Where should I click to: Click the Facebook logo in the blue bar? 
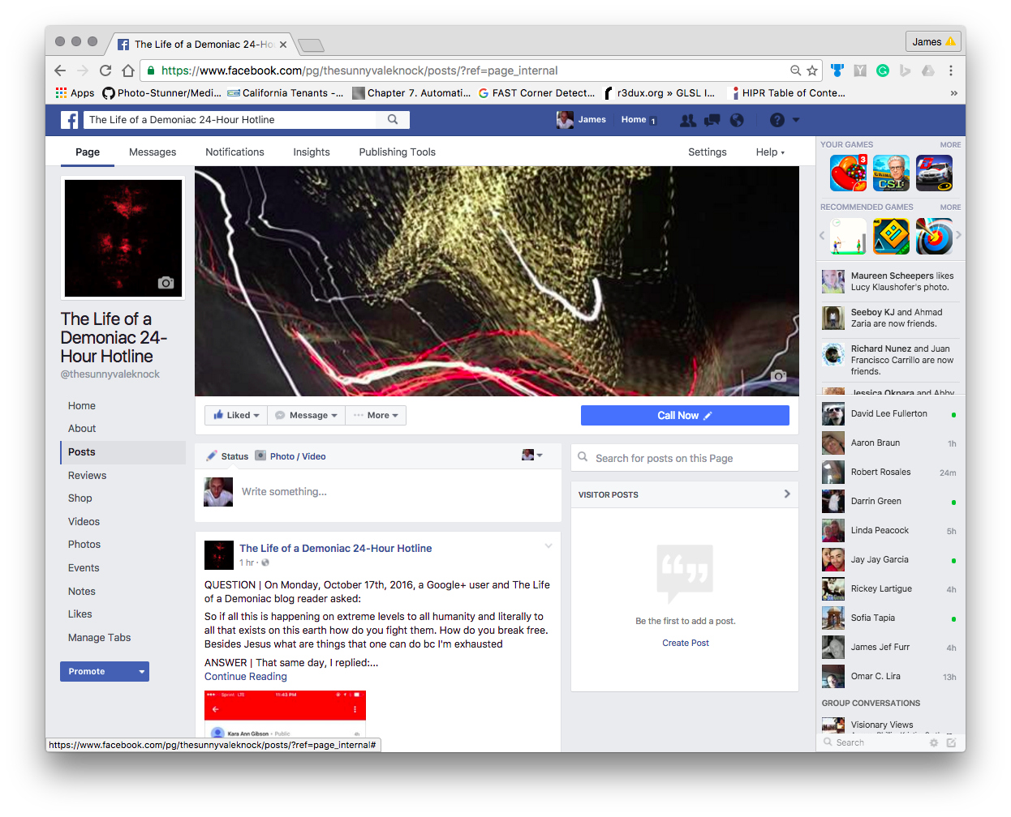click(x=70, y=120)
